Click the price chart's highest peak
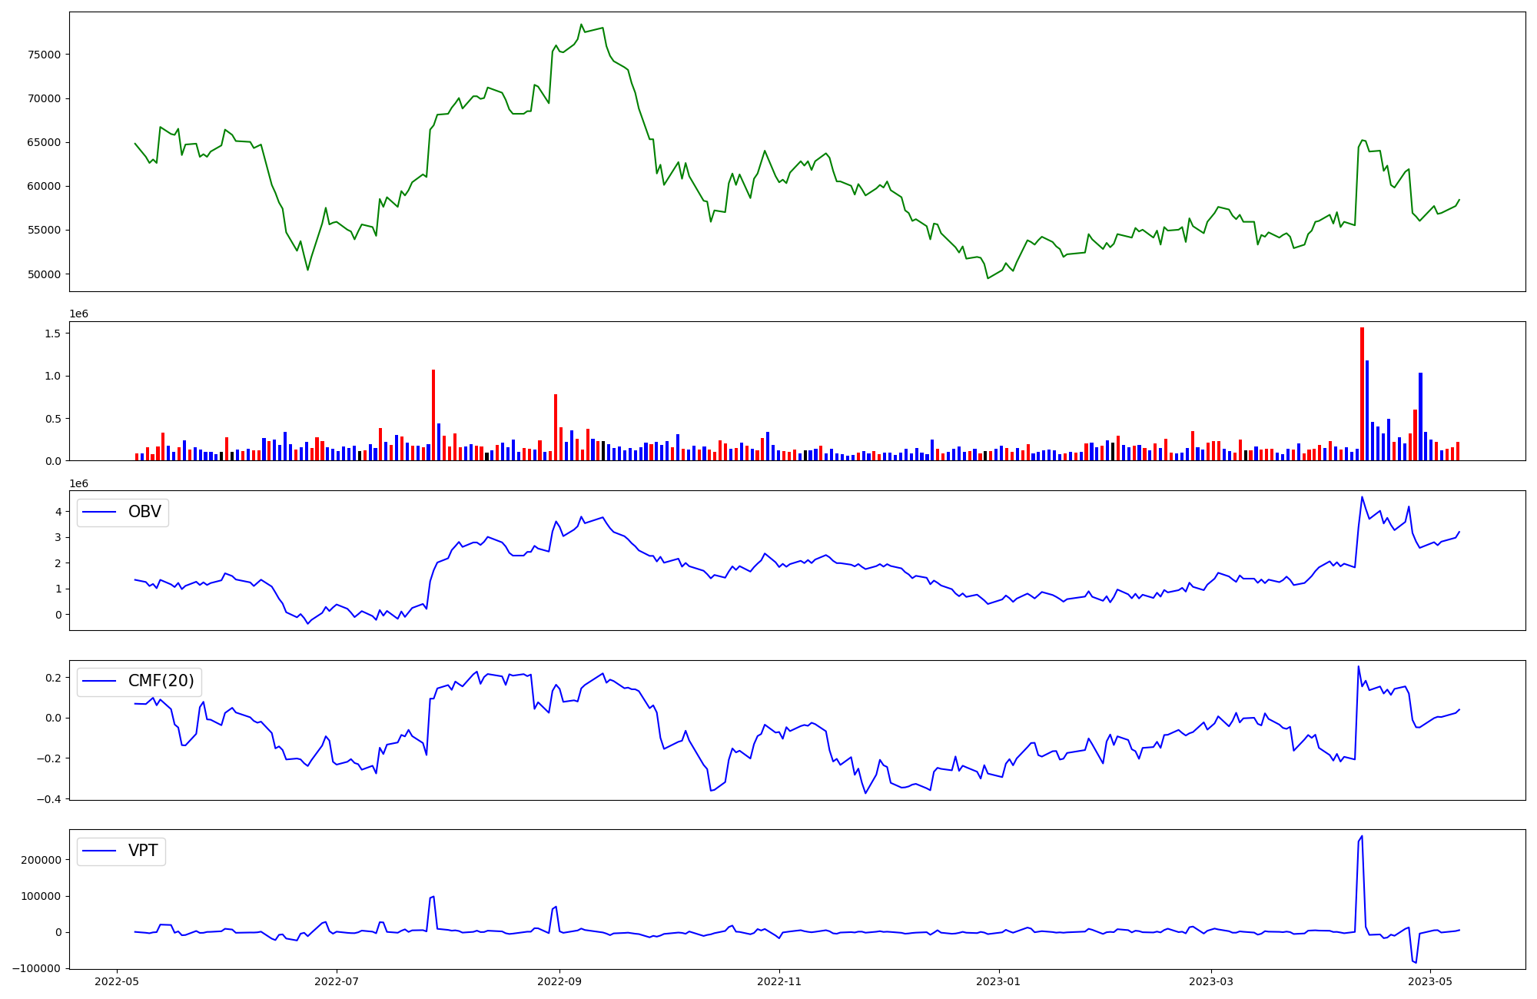 pos(582,25)
